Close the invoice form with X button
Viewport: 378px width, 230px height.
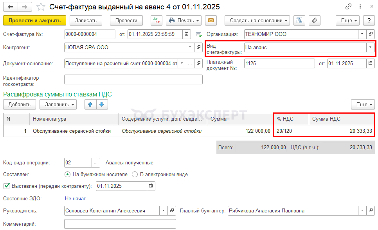point(372,7)
